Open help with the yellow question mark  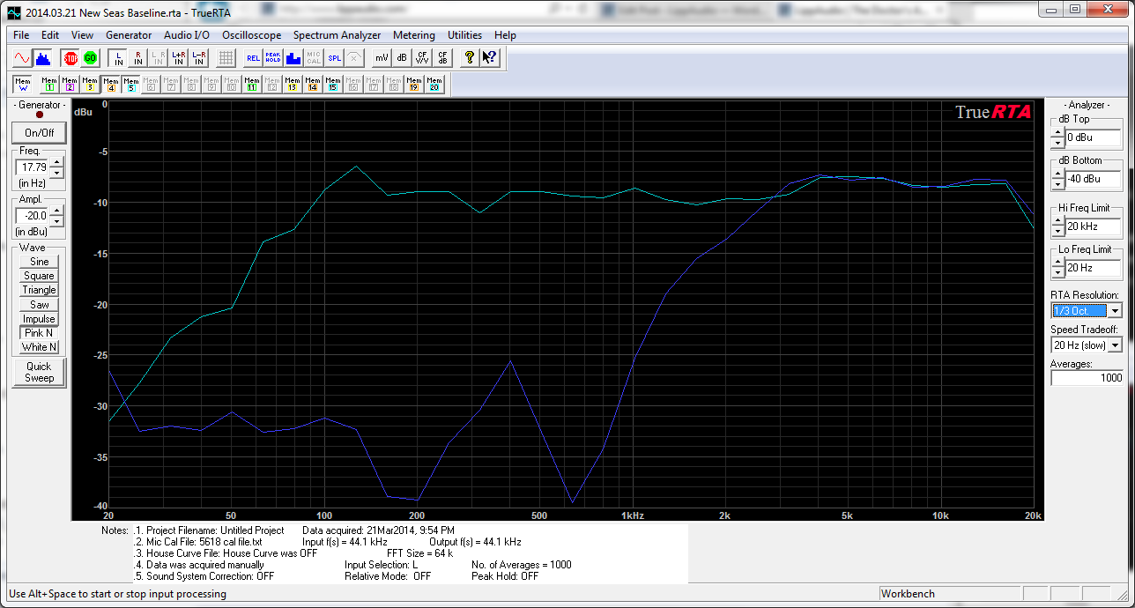[x=470, y=58]
